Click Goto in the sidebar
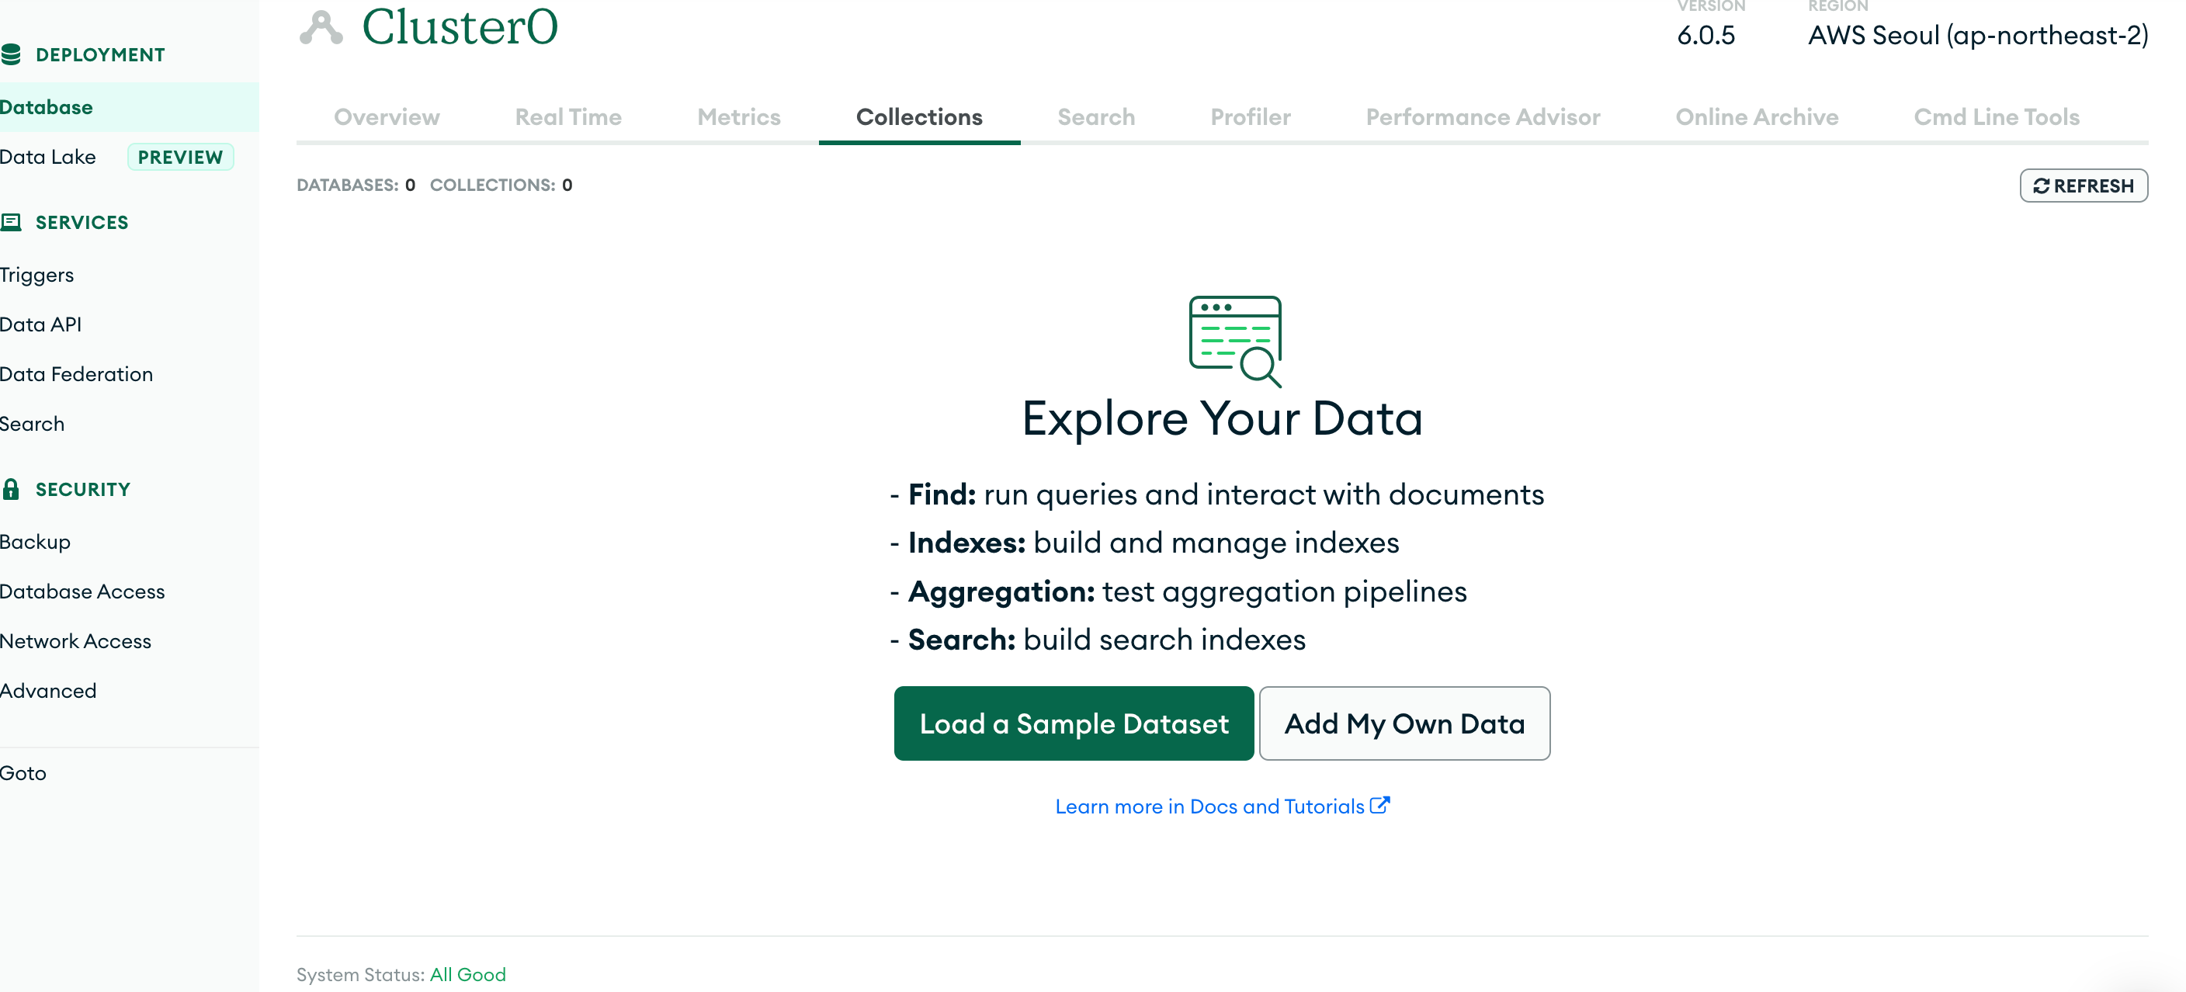 [x=23, y=773]
